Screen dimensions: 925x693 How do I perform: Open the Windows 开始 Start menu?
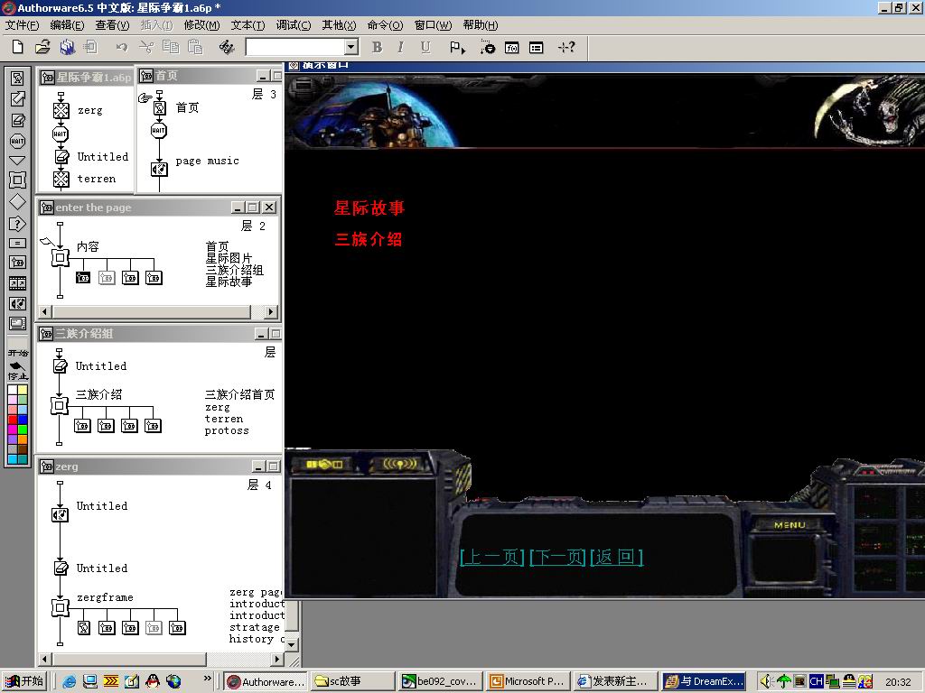24,681
